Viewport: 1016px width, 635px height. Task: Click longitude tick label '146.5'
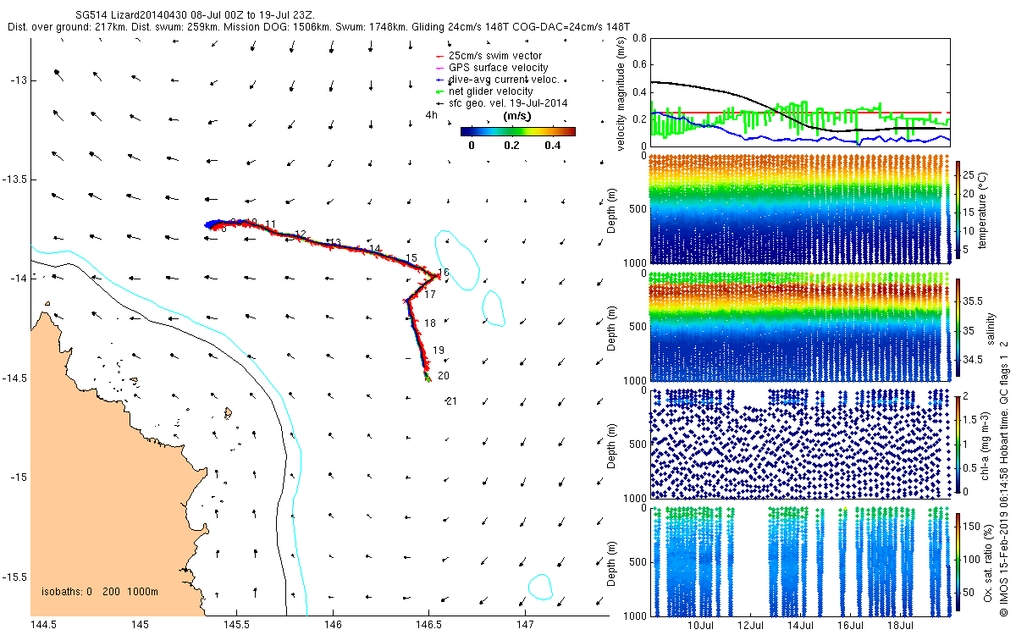pos(428,625)
